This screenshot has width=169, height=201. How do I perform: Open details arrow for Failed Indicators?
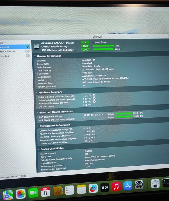tap(94, 95)
